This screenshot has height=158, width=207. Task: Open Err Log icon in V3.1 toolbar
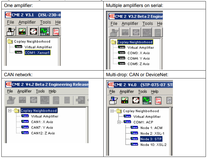coord(56,32)
